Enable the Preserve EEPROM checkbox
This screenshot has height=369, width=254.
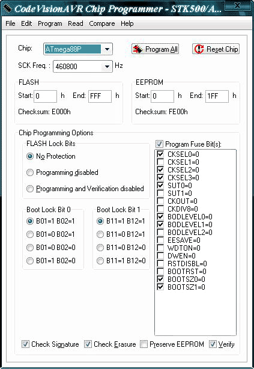coord(144,344)
